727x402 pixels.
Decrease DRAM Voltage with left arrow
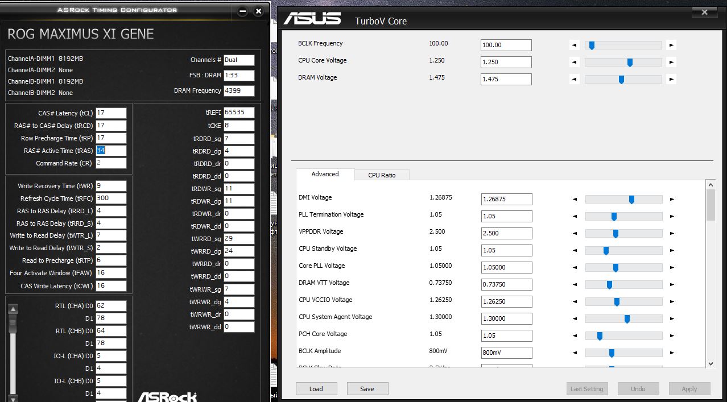click(575, 80)
